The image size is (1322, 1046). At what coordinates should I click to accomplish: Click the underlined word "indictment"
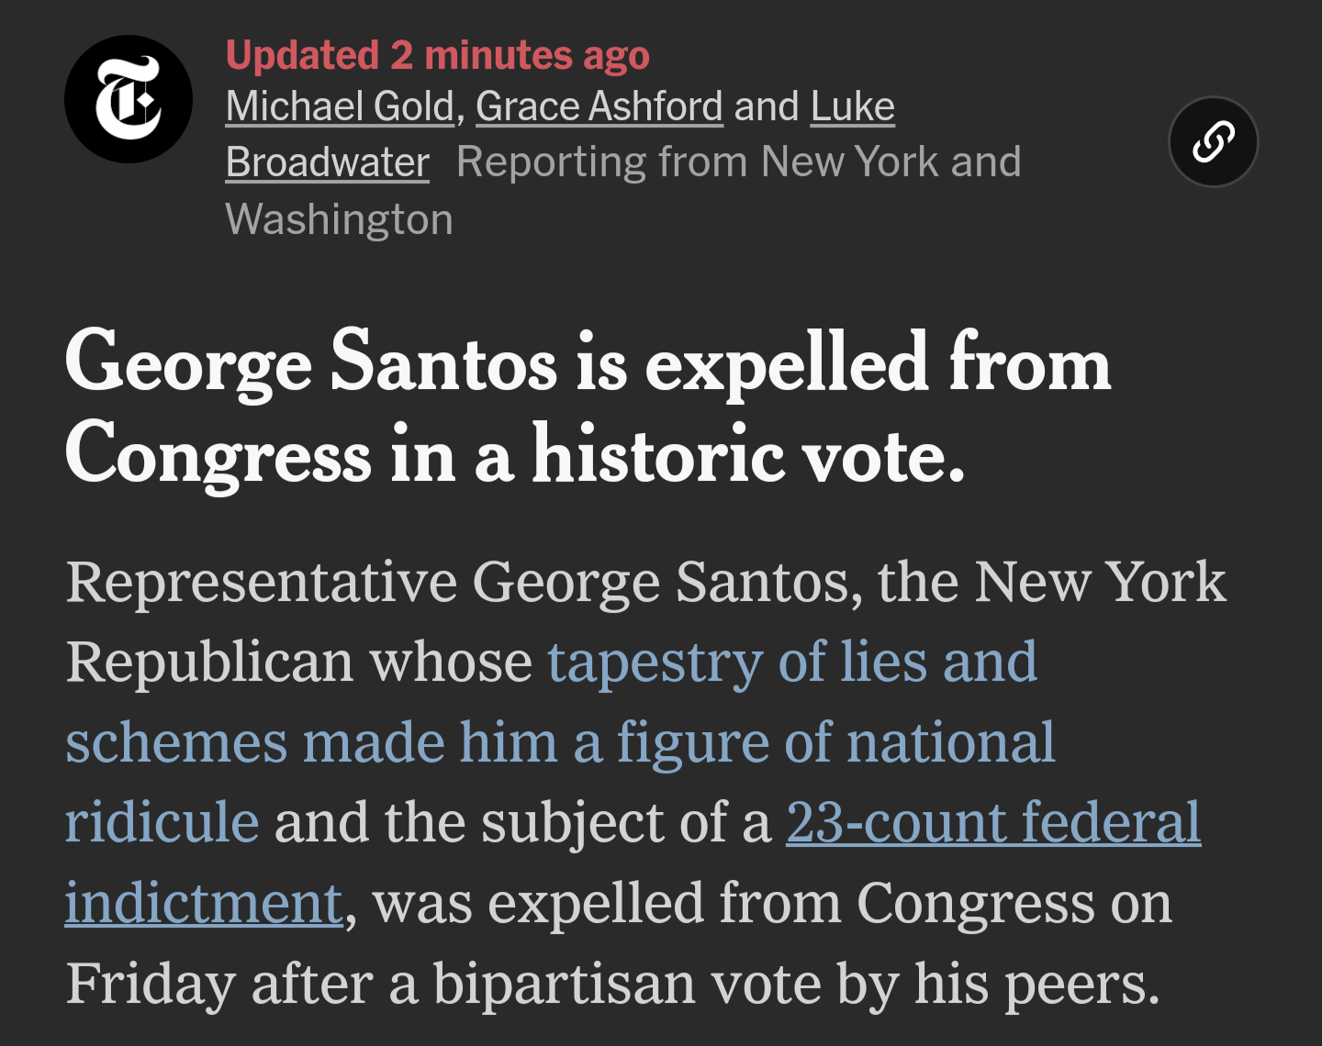coord(204,902)
